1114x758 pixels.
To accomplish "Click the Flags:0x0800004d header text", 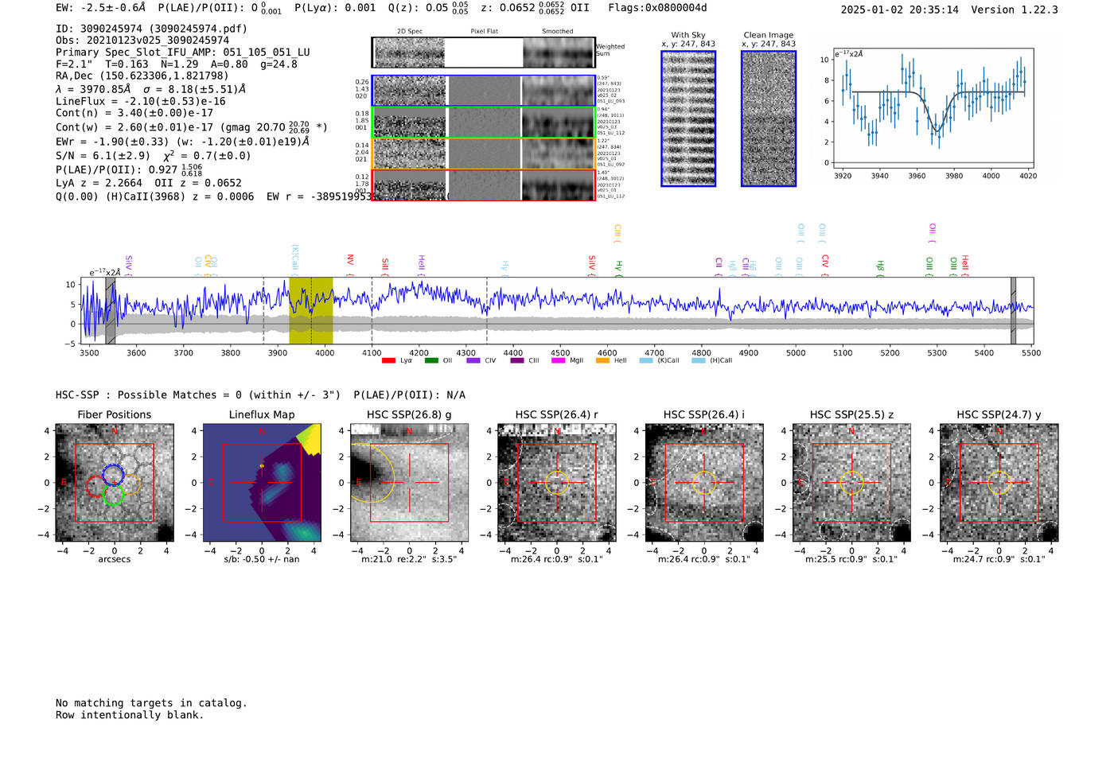I will [657, 8].
